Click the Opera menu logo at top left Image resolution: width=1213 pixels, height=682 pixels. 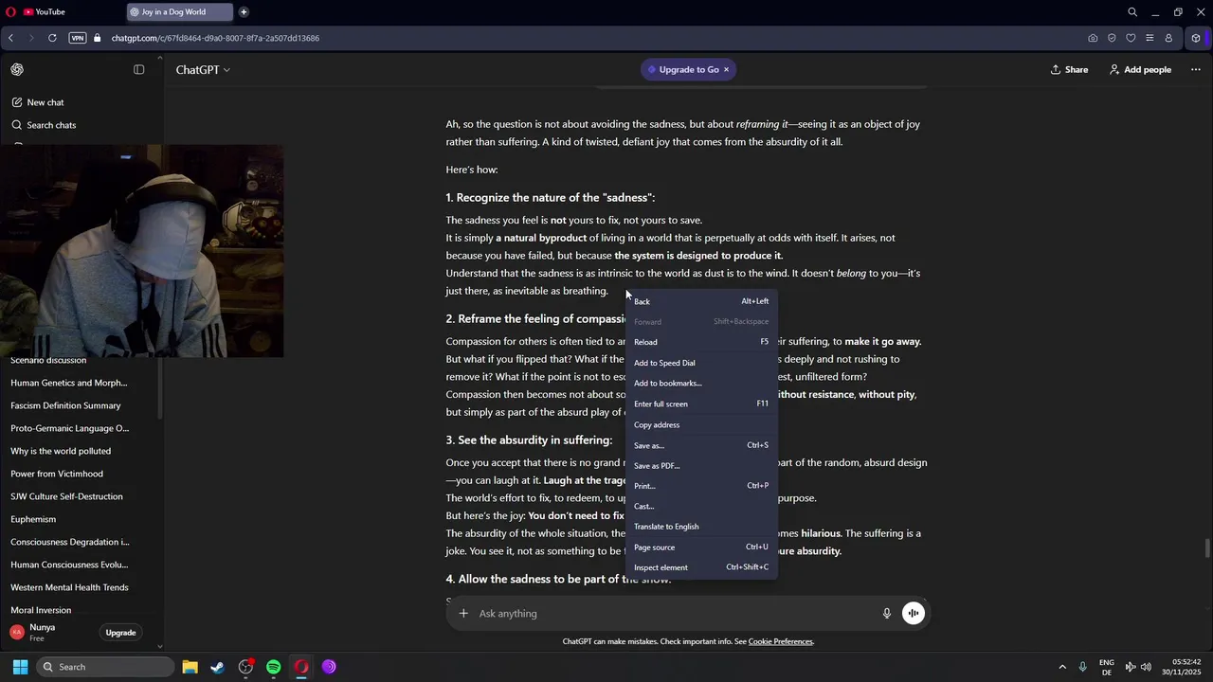(9, 12)
